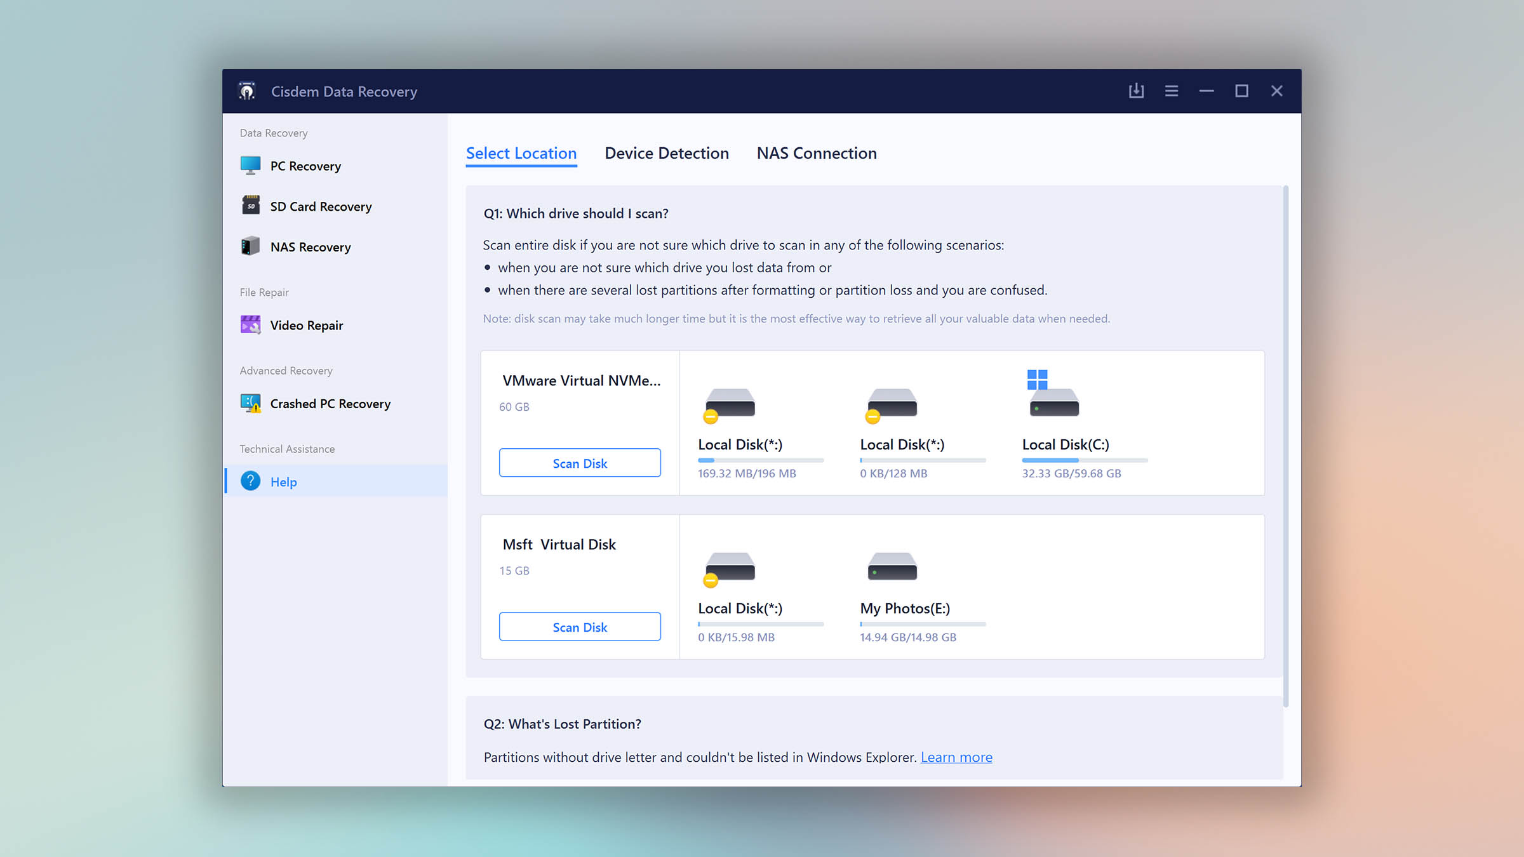Maximize the Cisdem Data Recovery window
Viewport: 1524px width, 857px height.
(1241, 91)
